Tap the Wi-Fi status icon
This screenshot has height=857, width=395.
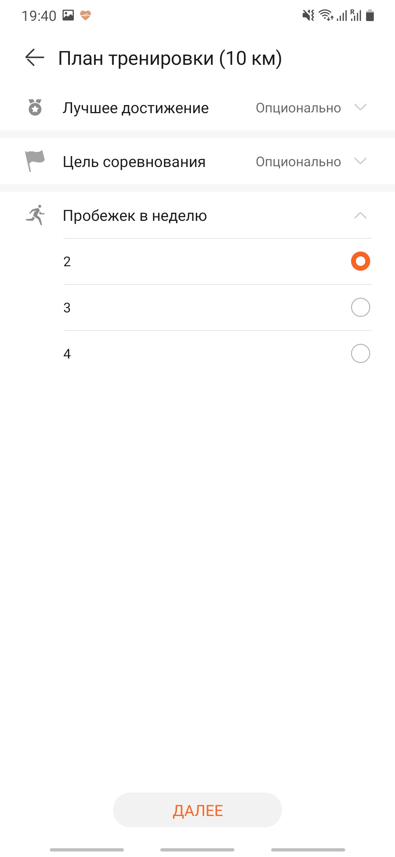326,15
